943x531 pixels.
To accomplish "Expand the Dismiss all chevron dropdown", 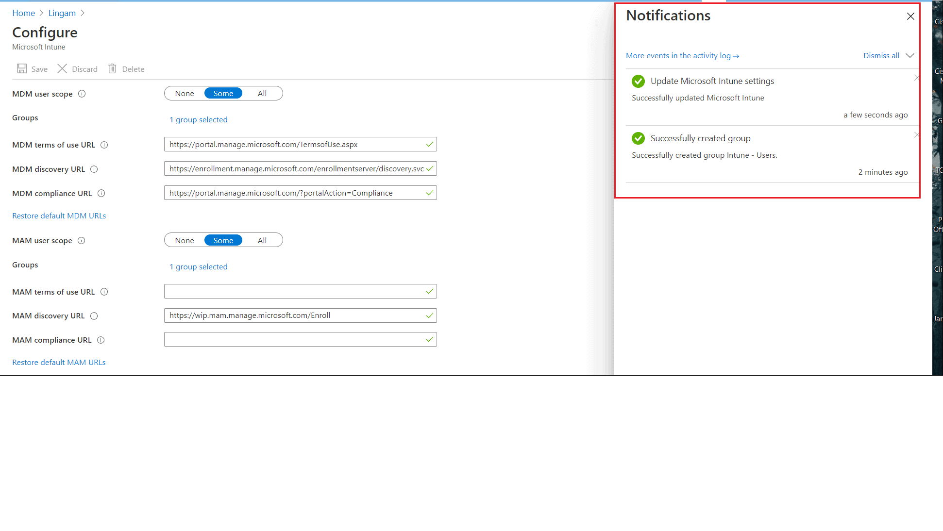I will click(910, 55).
